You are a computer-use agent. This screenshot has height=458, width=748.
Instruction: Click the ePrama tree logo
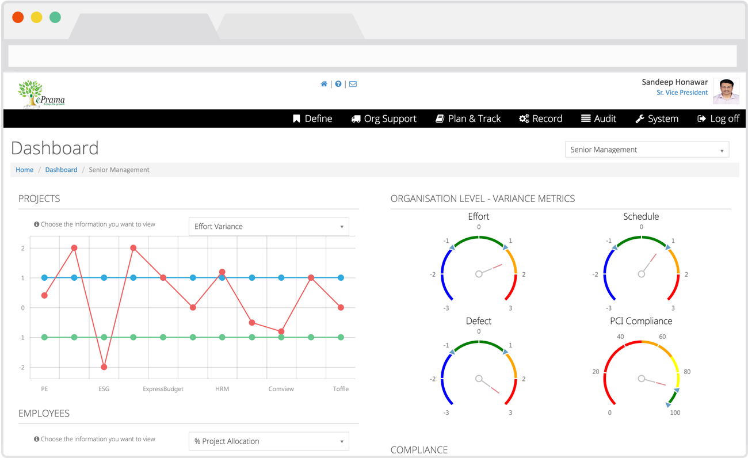click(x=40, y=94)
